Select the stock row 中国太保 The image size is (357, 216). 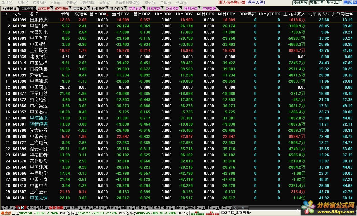pos(178,198)
